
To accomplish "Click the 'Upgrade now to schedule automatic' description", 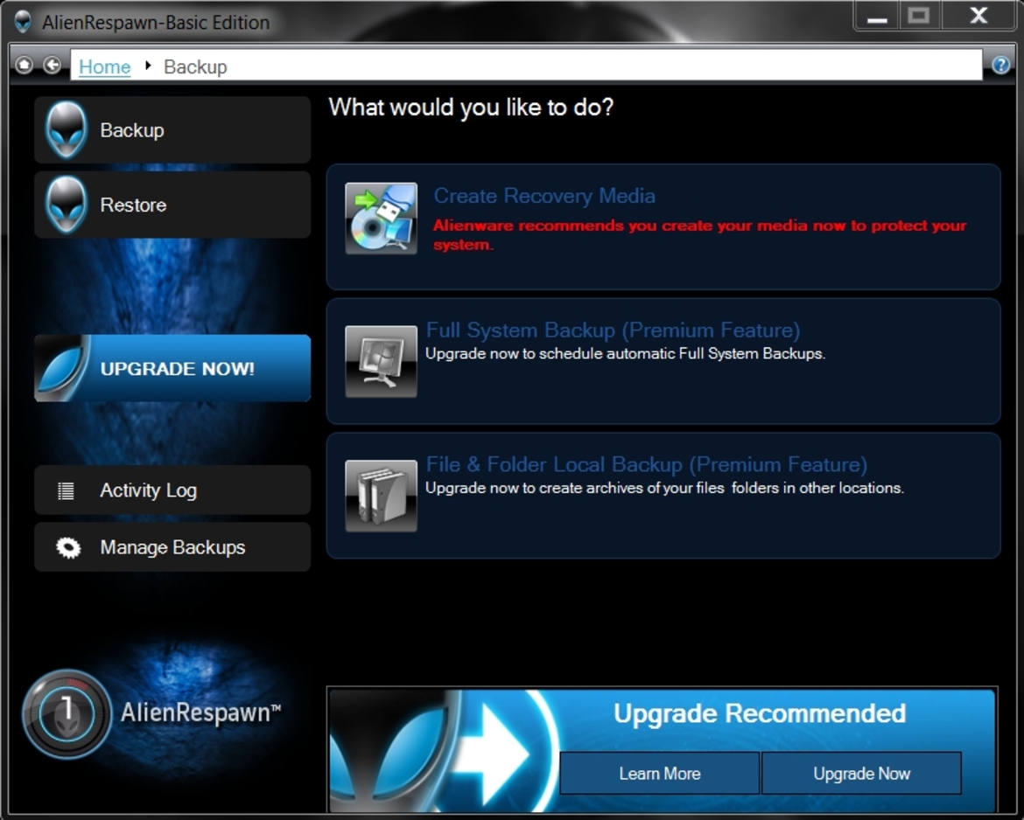I will click(626, 353).
